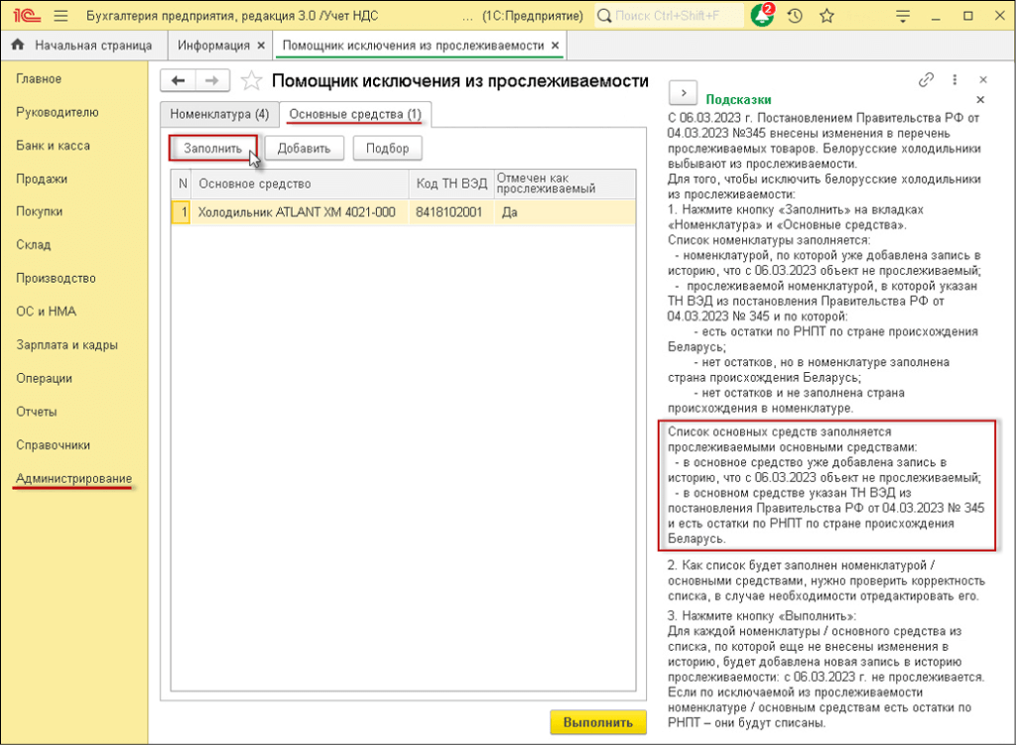1016x745 pixels.
Task: Select Холодильник ATLANT XM 4021-000 cell
Action: pyautogui.click(x=300, y=212)
